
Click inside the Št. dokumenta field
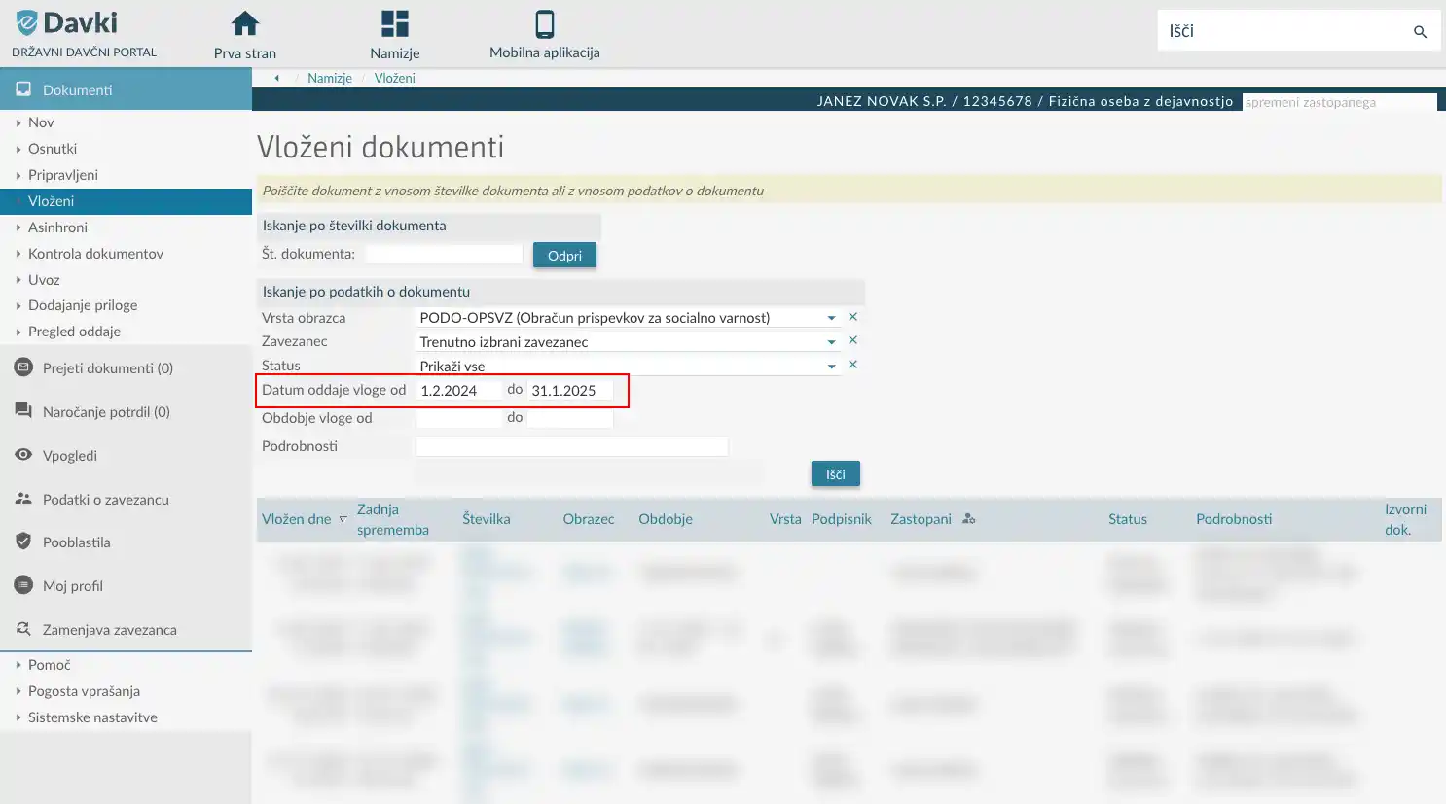click(x=443, y=254)
